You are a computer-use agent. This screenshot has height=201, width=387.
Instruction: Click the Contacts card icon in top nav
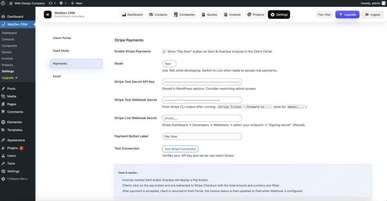(x=151, y=15)
